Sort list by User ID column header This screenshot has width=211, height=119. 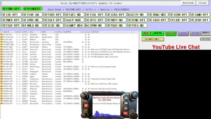(x=8, y=32)
